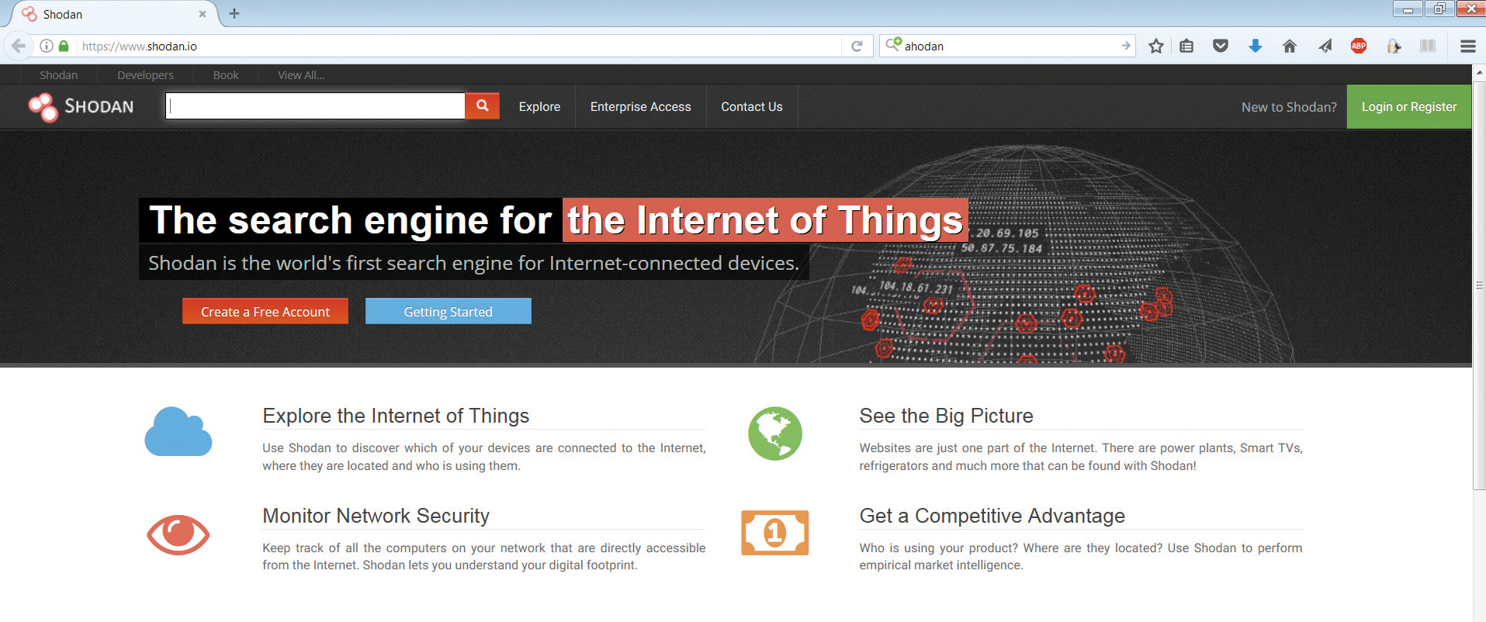The image size is (1486, 622).
Task: Open the Firefox hamburger menu
Action: pos(1468,46)
